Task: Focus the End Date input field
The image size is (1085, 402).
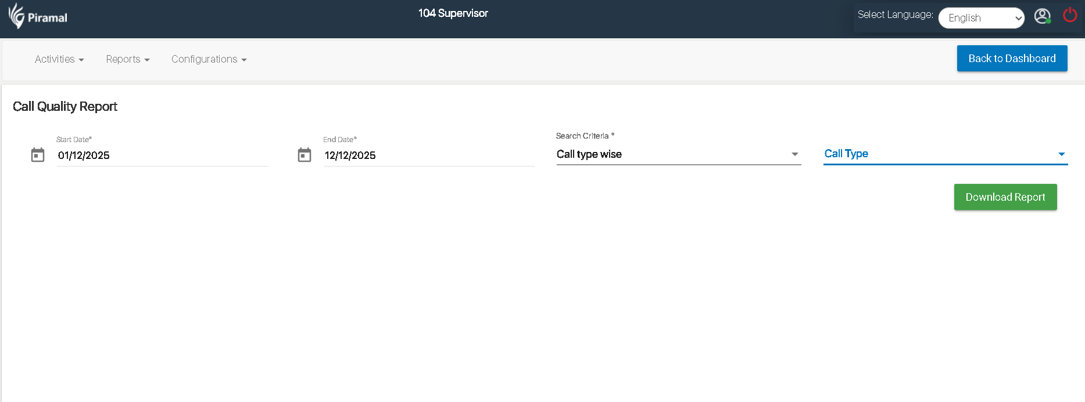Action: (428, 155)
